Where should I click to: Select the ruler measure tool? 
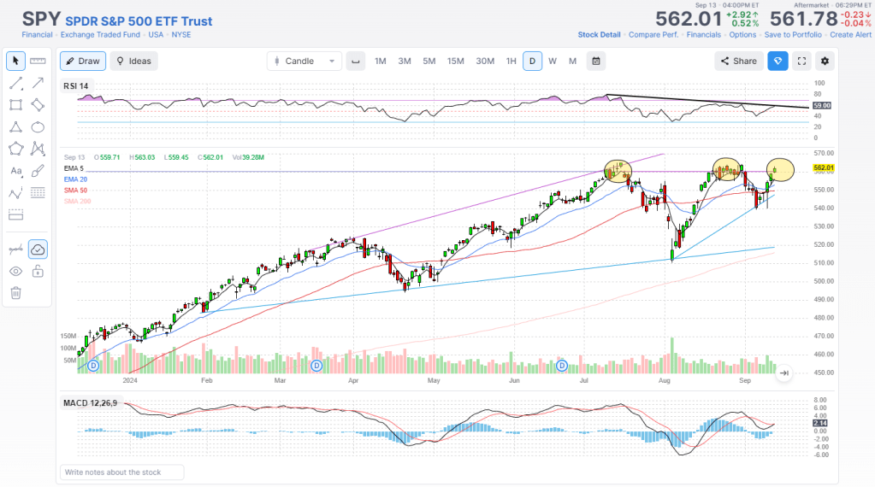click(38, 61)
